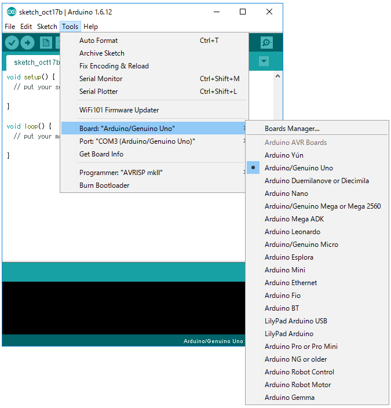Viewport: 391px width, 408px height.
Task: Open Serial Plotter
Action: tap(154, 92)
